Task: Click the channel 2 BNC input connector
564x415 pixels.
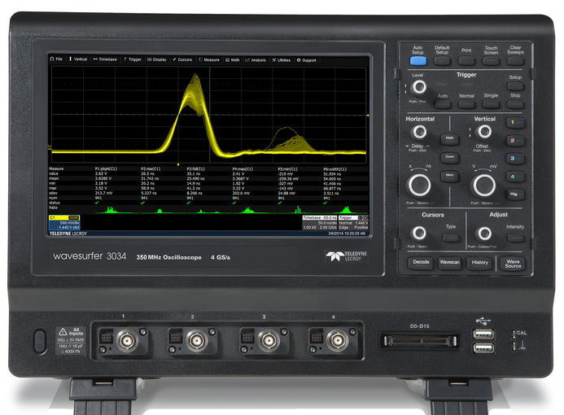Action: tap(197, 339)
